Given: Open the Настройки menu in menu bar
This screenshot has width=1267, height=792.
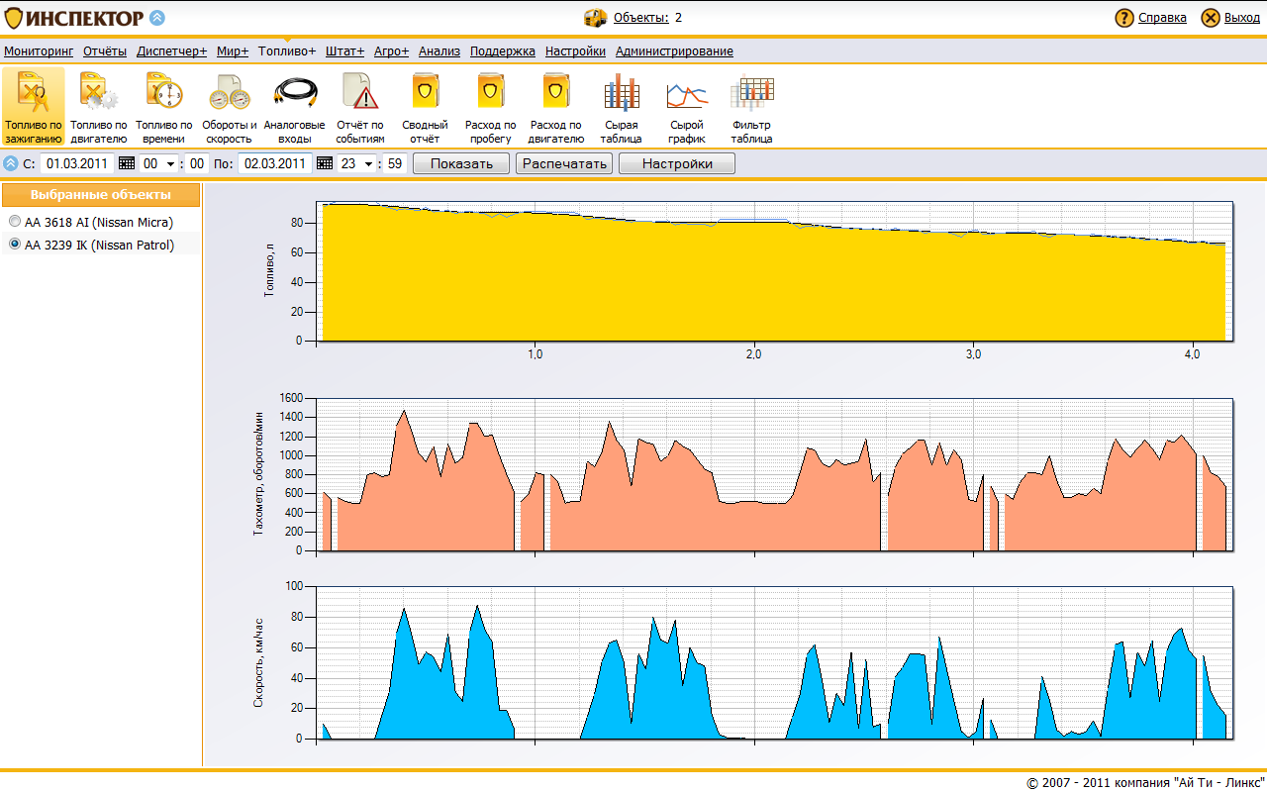Looking at the screenshot, I should pyautogui.click(x=575, y=51).
